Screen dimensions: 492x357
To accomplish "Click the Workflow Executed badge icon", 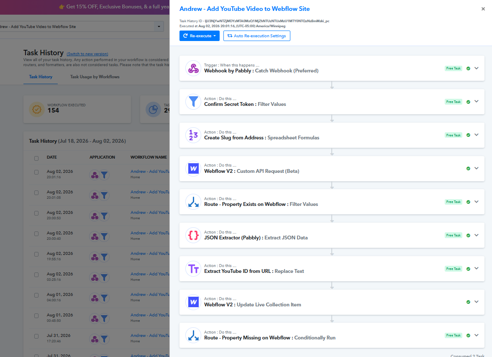I will 37,109.
